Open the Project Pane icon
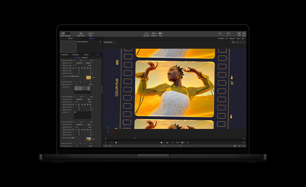 [80, 33]
